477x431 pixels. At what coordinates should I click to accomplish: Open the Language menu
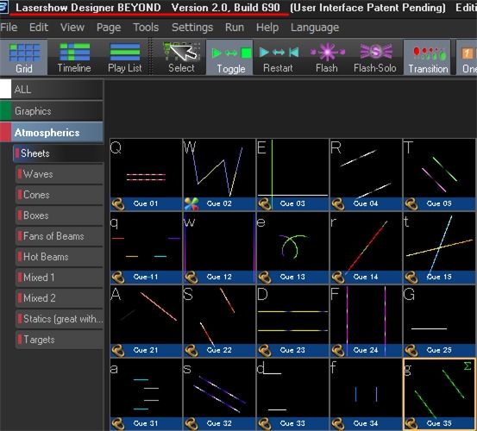[315, 28]
